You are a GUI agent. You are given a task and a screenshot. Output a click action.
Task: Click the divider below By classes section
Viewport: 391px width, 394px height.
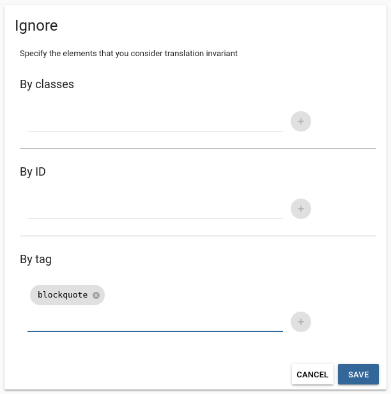(x=197, y=149)
